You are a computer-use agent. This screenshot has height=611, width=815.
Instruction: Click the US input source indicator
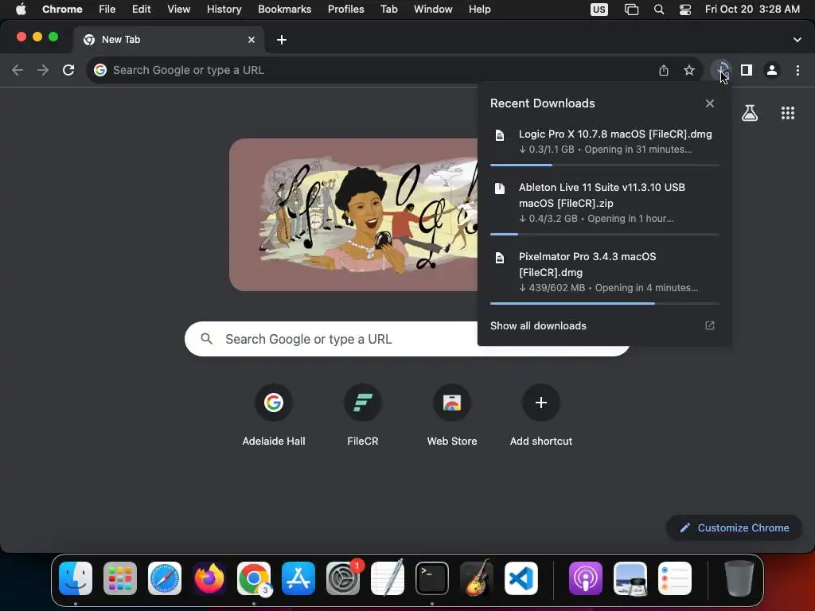click(x=599, y=10)
